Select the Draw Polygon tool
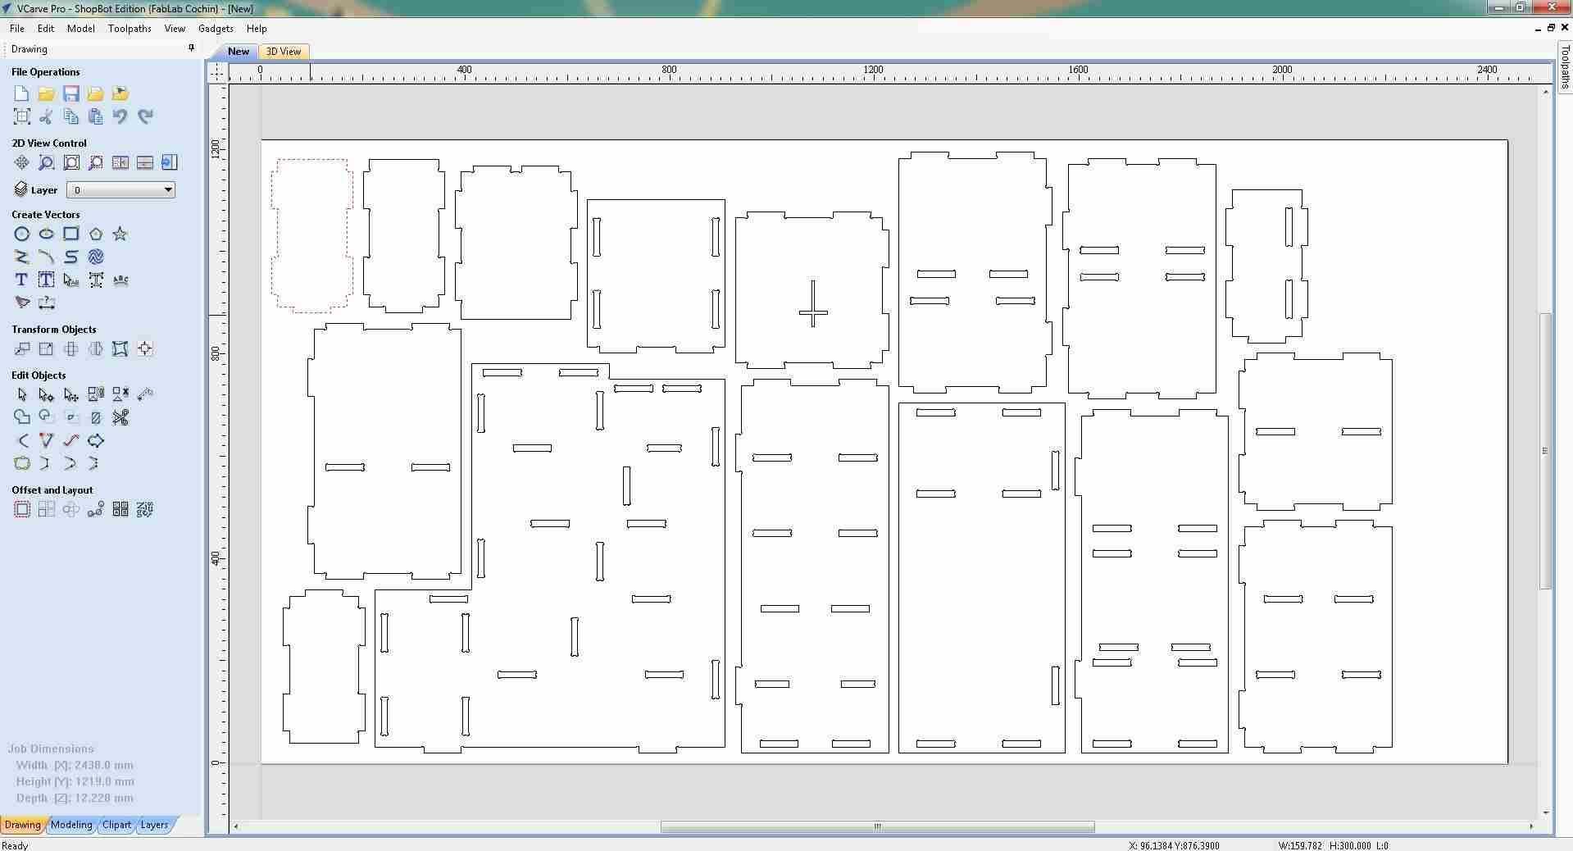The image size is (1573, 851). [x=95, y=234]
